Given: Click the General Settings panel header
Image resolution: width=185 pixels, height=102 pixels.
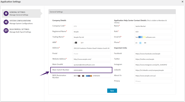Looking at the screenshot, I should click(x=112, y=12).
